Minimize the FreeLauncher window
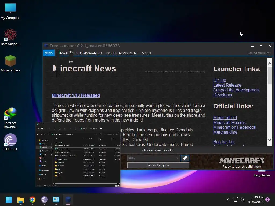 (252, 46)
